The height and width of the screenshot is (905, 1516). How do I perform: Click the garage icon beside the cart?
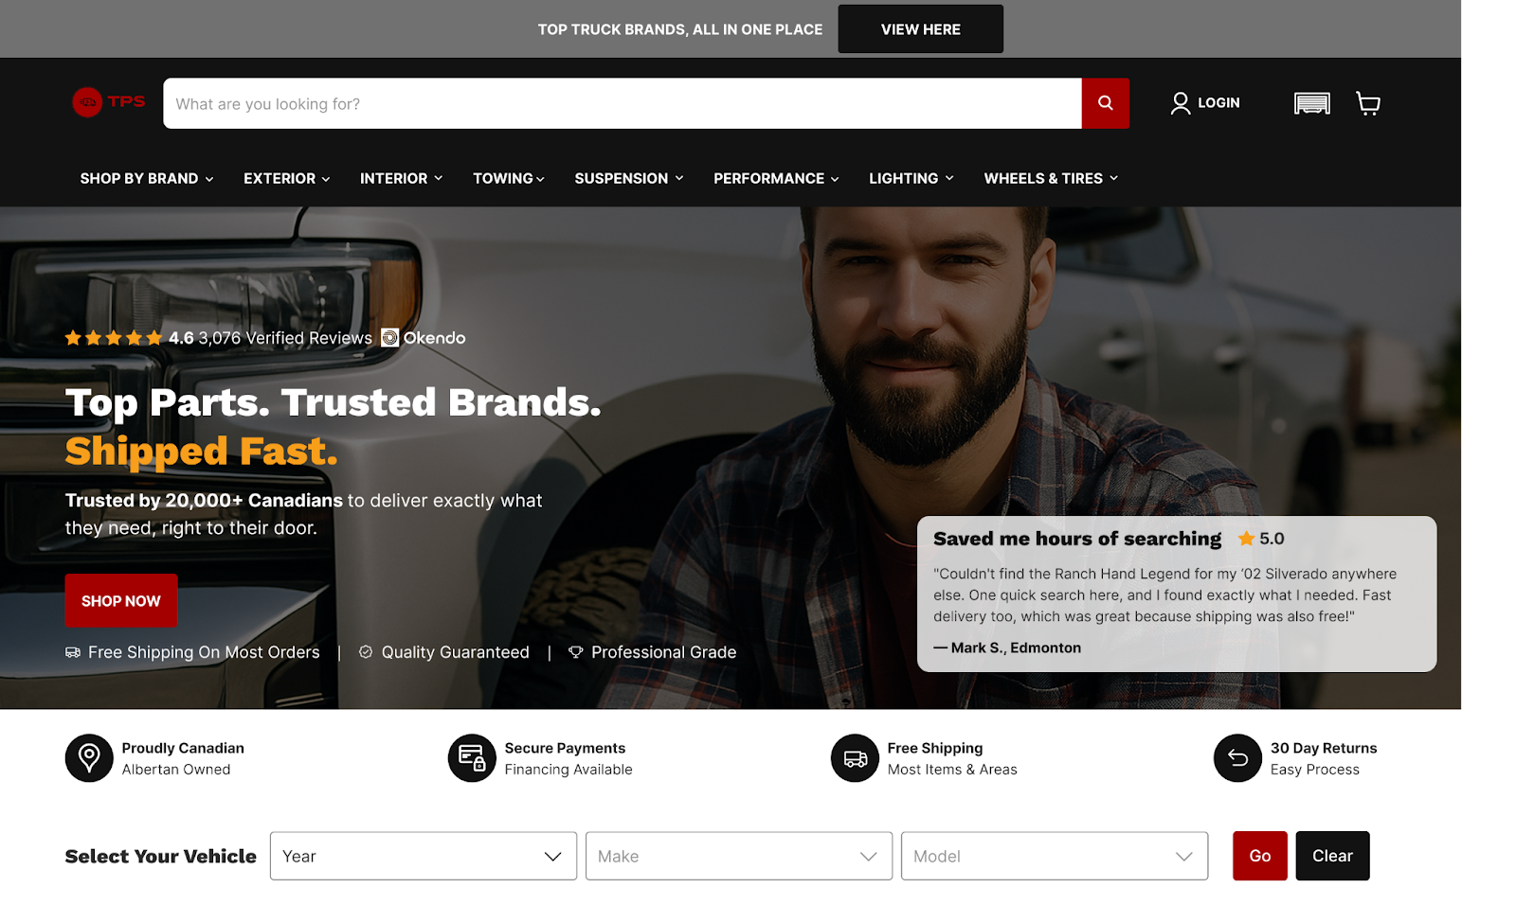pos(1312,103)
